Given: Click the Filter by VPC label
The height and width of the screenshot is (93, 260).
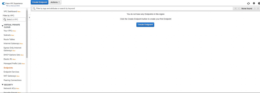Looking at the screenshot, I should tap(9, 16).
